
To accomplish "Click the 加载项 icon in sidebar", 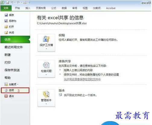I will click(x=6, y=84).
